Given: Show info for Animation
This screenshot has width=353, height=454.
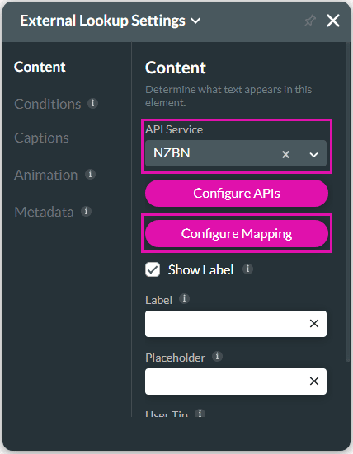Looking at the screenshot, I should click(90, 175).
